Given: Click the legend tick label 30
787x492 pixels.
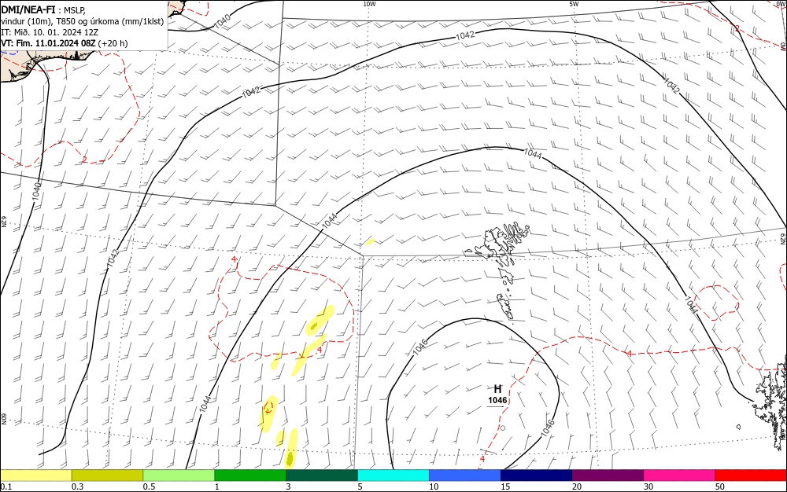Looking at the screenshot, I should pyautogui.click(x=648, y=486).
